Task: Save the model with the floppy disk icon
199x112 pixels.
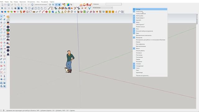Action: pyautogui.click(x=8, y=5)
